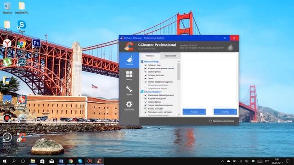Uncheck 'Файлы Index.dat' under Internet Explorer
This screenshot has height=165, width=294.
pos(145,109)
